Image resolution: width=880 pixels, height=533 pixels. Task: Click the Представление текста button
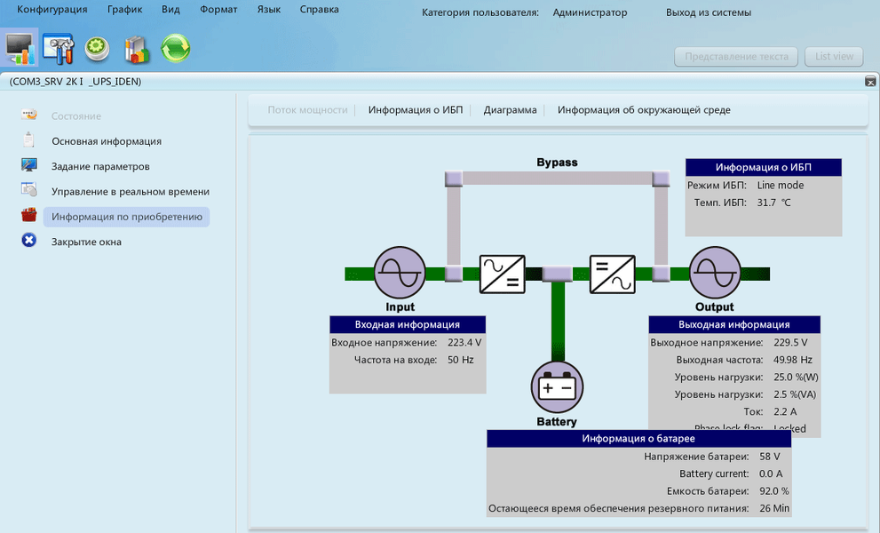click(736, 56)
